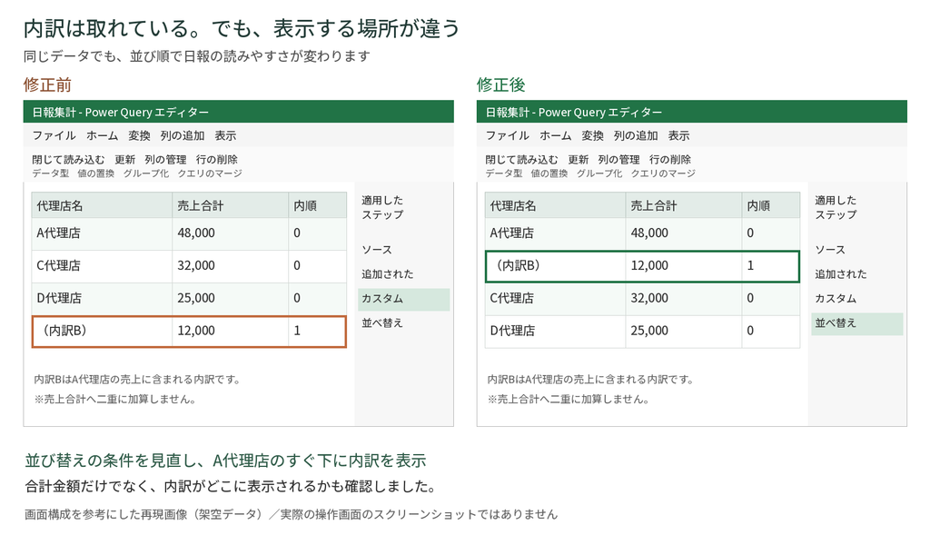Click 行の削除 in 修正後 ribbon

click(x=669, y=160)
